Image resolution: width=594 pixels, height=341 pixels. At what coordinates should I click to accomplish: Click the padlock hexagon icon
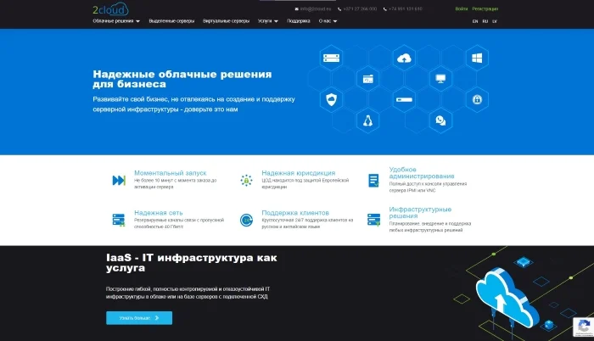[477, 99]
